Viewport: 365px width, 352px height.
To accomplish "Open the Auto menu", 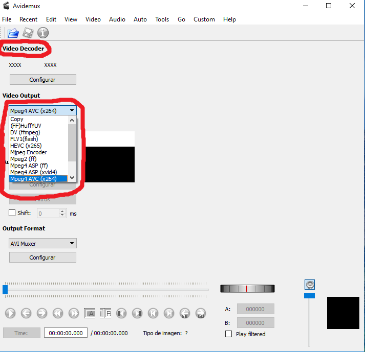I will (140, 19).
